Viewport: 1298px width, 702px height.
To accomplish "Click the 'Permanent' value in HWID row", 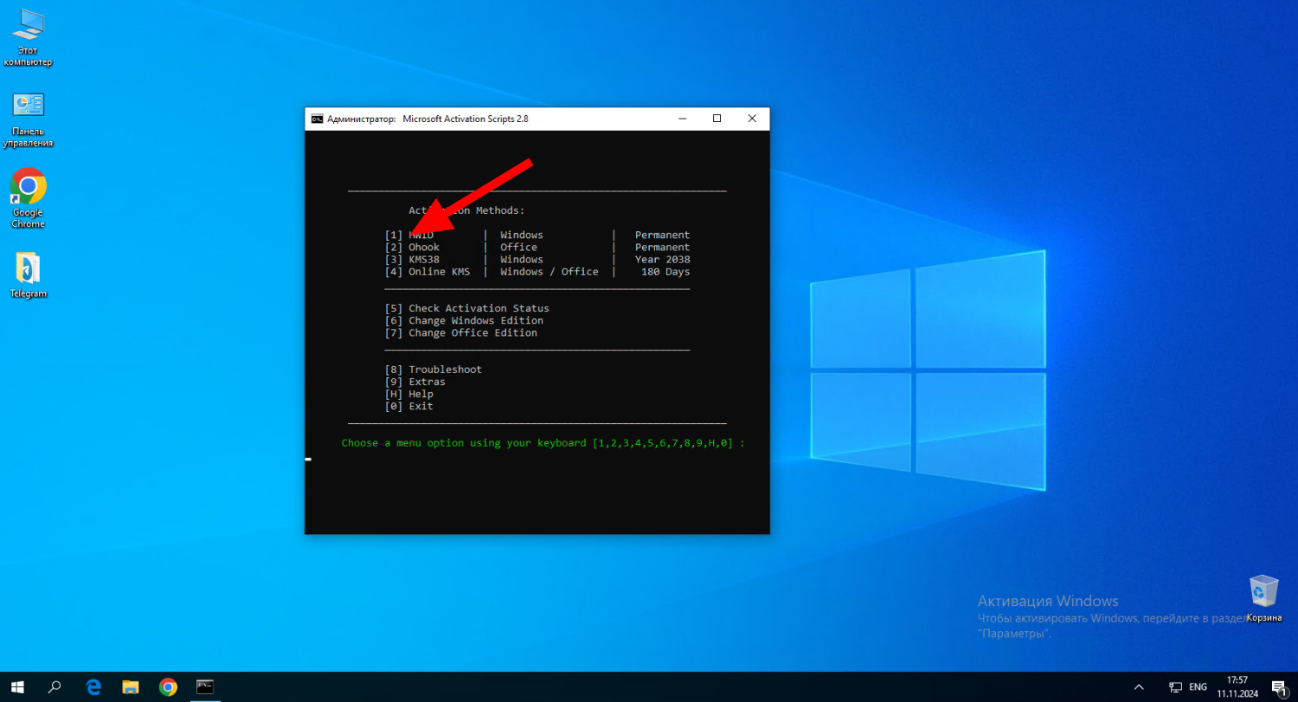I will pyautogui.click(x=662, y=235).
